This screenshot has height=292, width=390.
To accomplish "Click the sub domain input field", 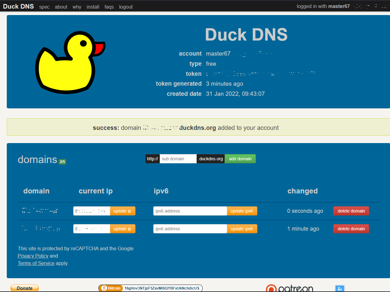I will pos(178,159).
